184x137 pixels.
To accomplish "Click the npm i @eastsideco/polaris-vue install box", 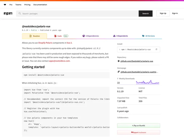I will click(139, 50).
